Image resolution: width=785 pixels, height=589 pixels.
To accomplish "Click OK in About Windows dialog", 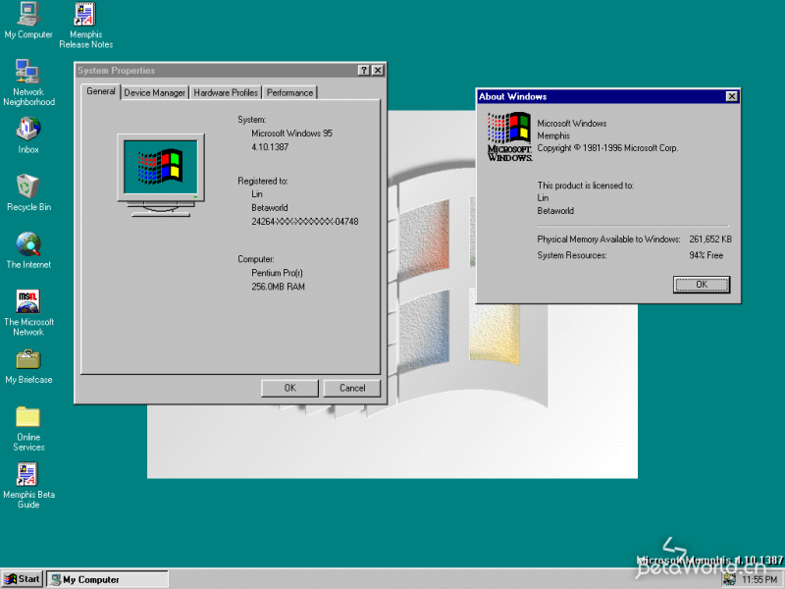I will click(701, 284).
